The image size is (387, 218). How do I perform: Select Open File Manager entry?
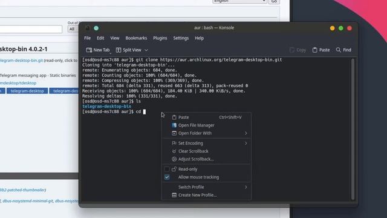tap(206, 125)
